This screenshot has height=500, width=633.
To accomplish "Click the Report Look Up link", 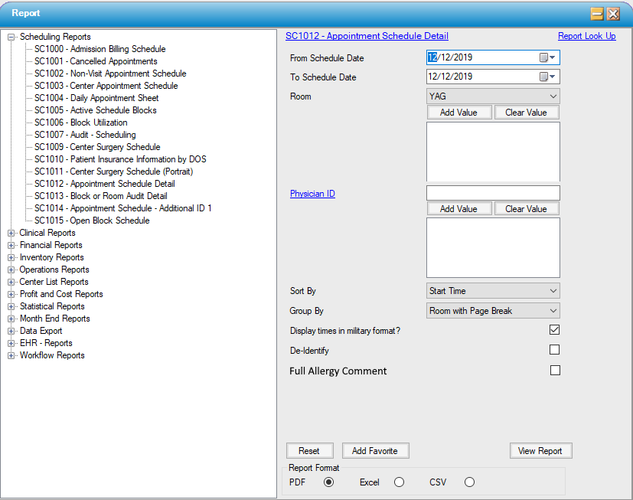I will click(586, 35).
